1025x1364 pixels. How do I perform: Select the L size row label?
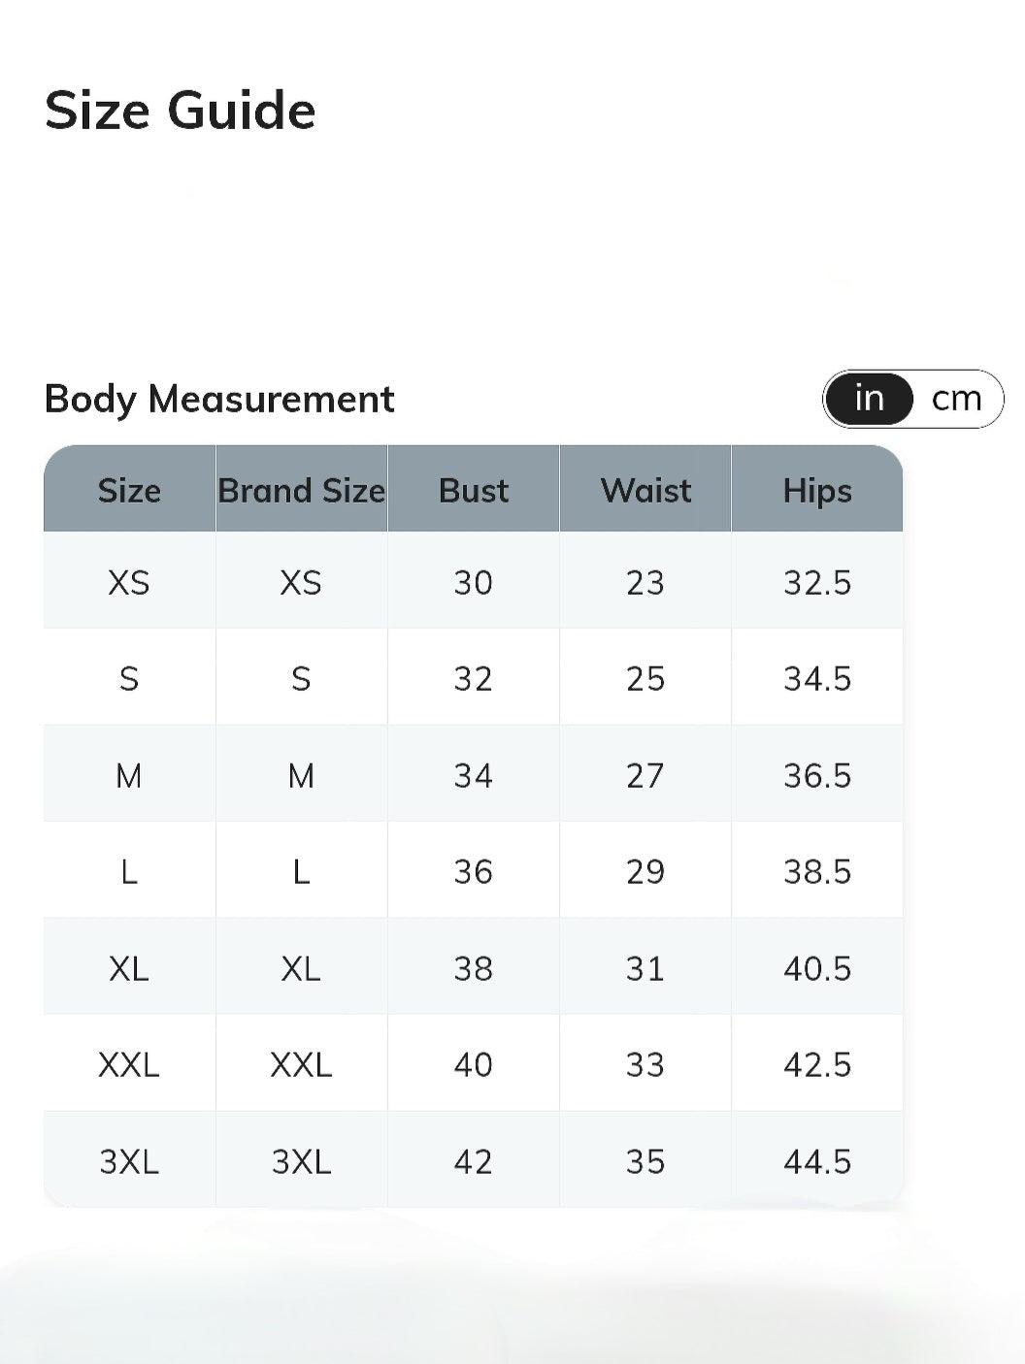click(x=129, y=871)
